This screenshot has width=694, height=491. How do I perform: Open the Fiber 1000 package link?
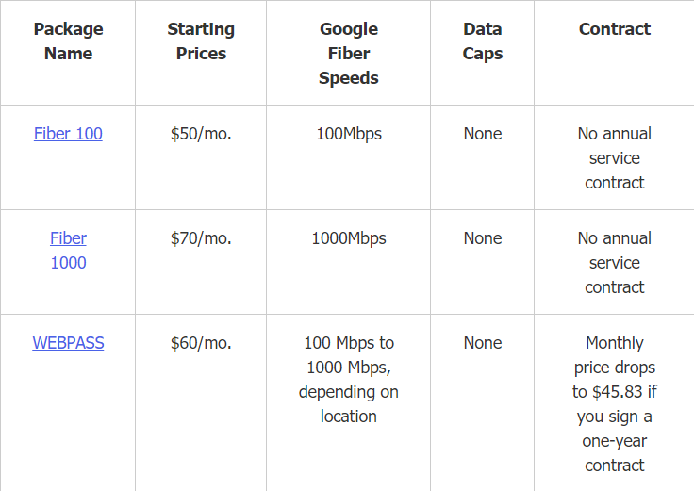pos(68,251)
